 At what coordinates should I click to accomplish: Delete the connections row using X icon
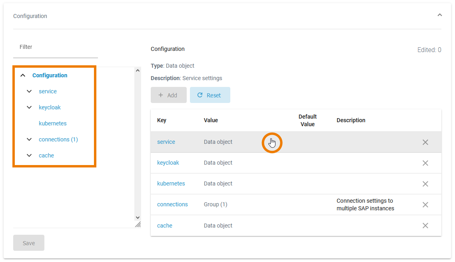425,205
